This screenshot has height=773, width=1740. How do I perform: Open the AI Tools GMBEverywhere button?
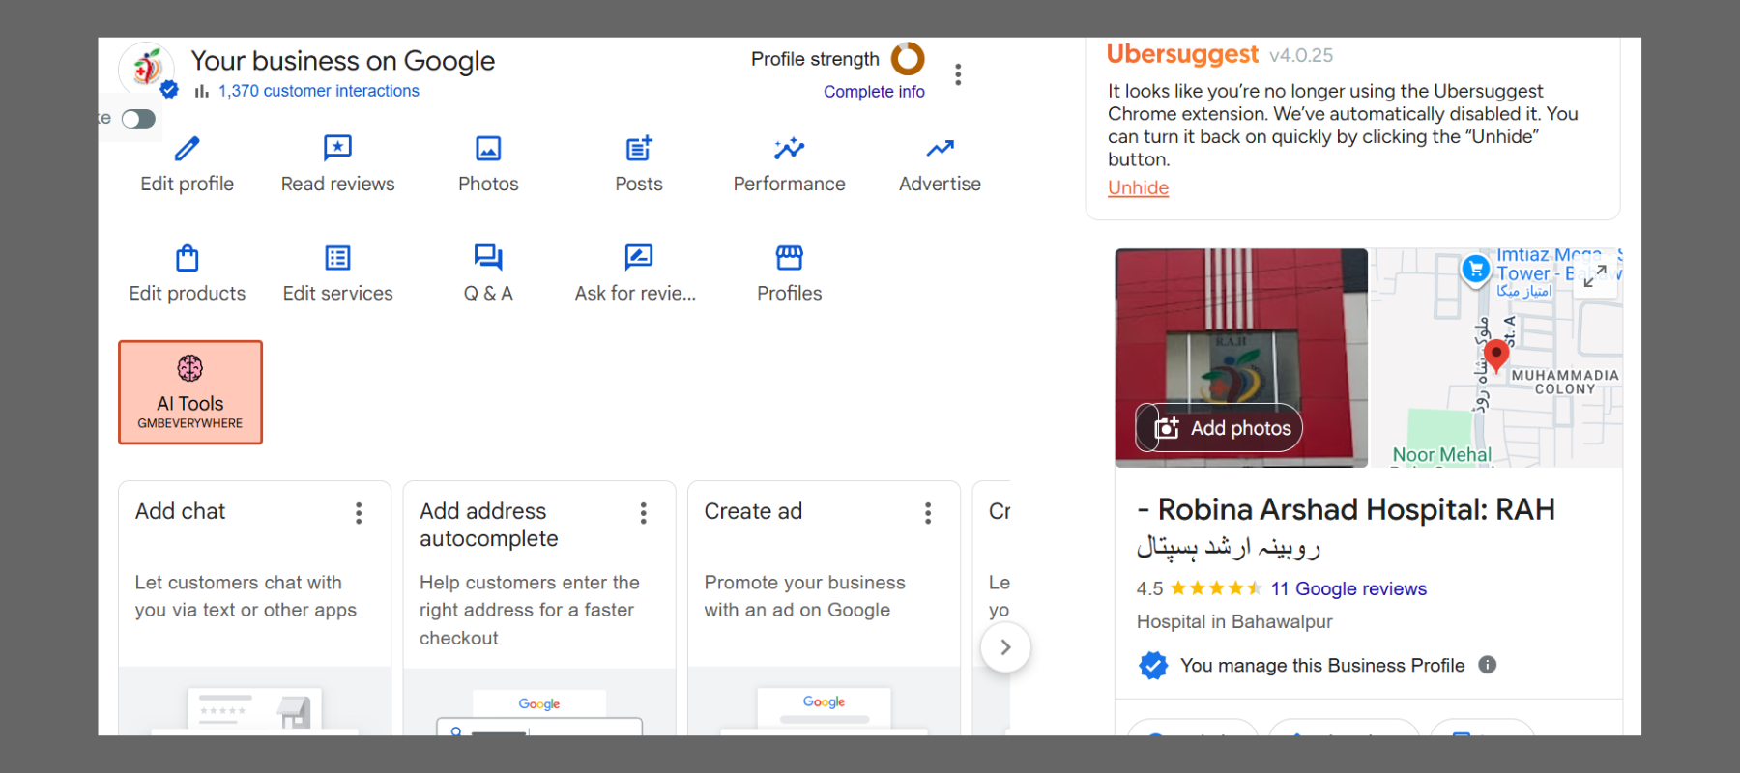click(190, 392)
